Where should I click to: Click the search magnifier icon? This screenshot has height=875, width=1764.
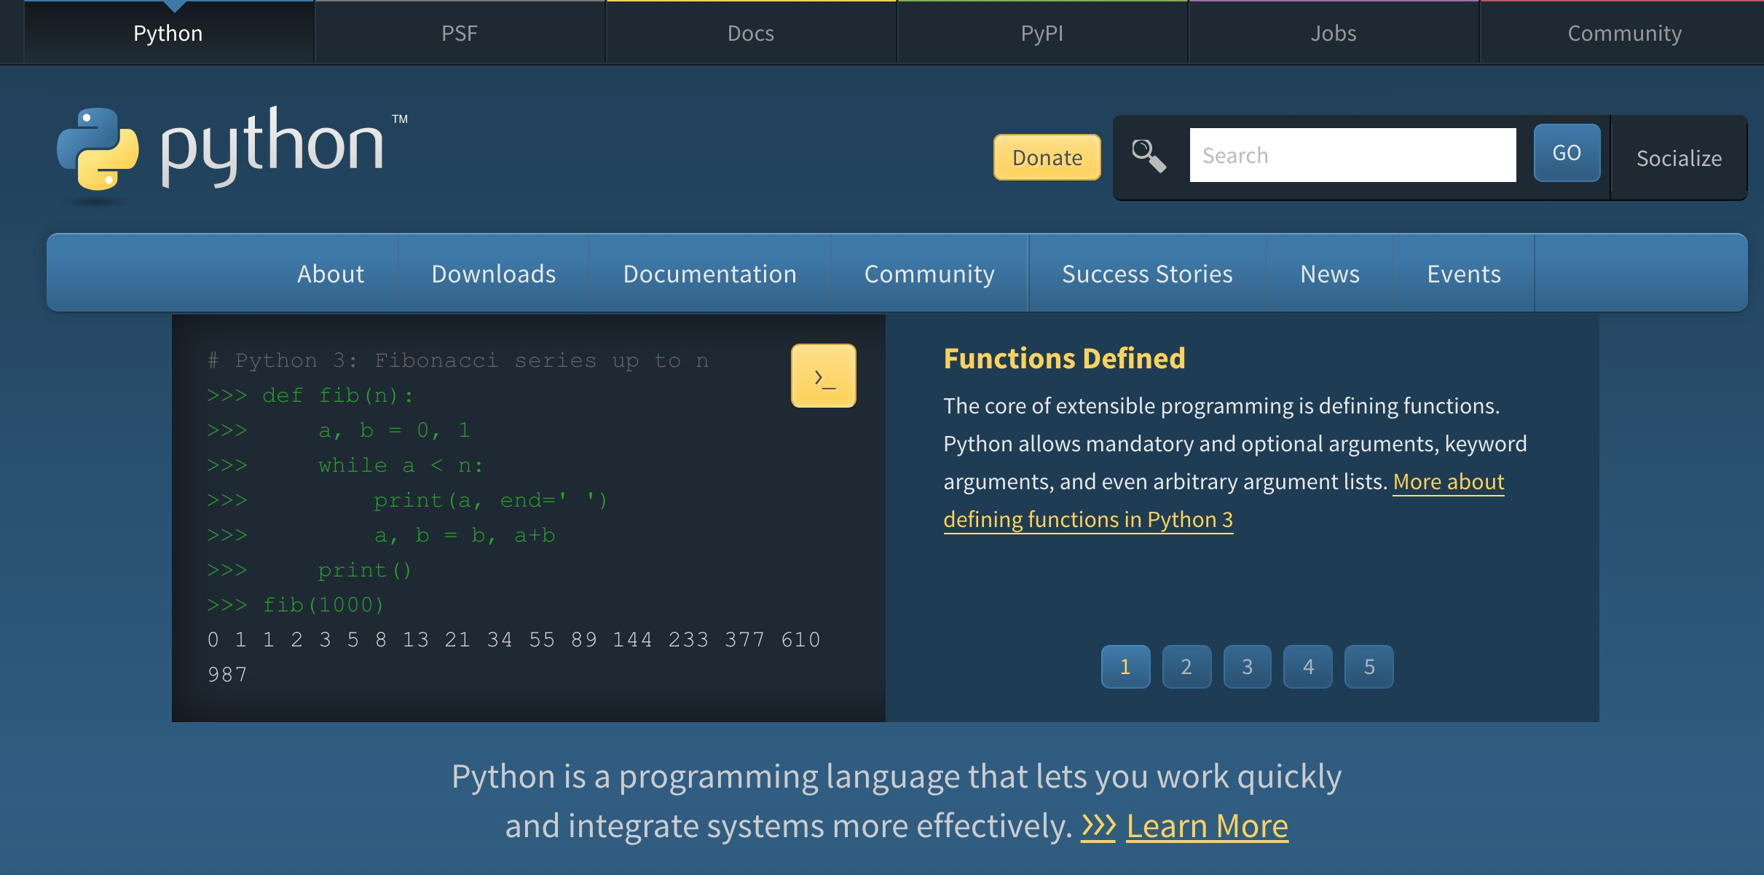[x=1148, y=154]
